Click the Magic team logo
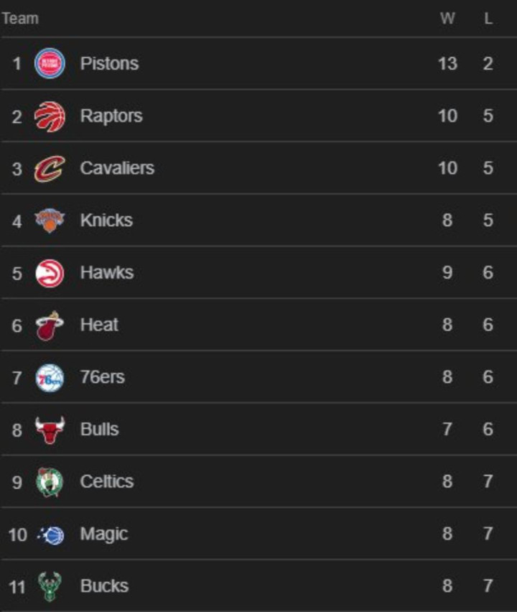Screen dimensions: 517x612 (x=50, y=534)
